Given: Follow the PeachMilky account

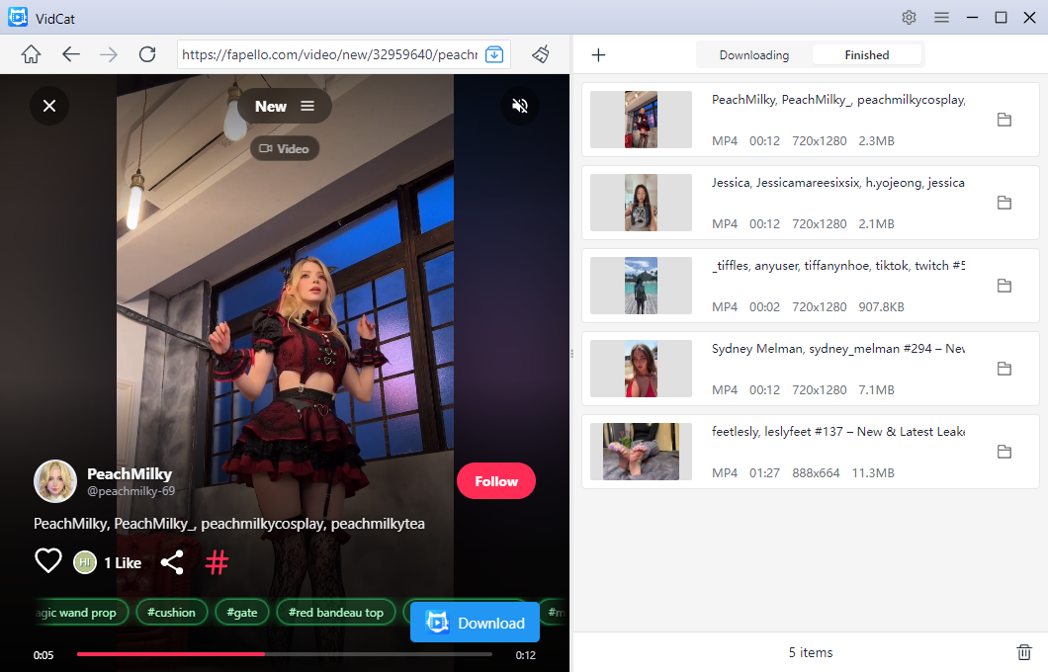Looking at the screenshot, I should click(496, 481).
